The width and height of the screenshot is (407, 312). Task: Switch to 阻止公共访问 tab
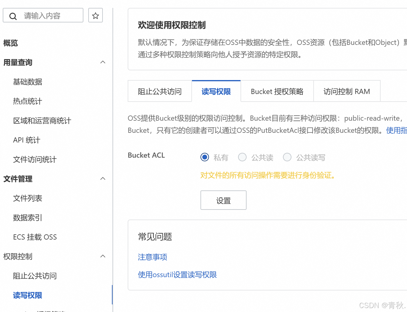[160, 91]
